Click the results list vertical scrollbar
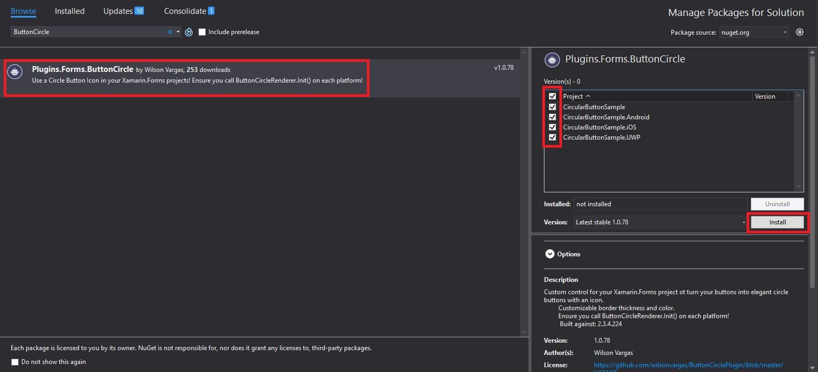This screenshot has height=372, width=818. (x=524, y=192)
